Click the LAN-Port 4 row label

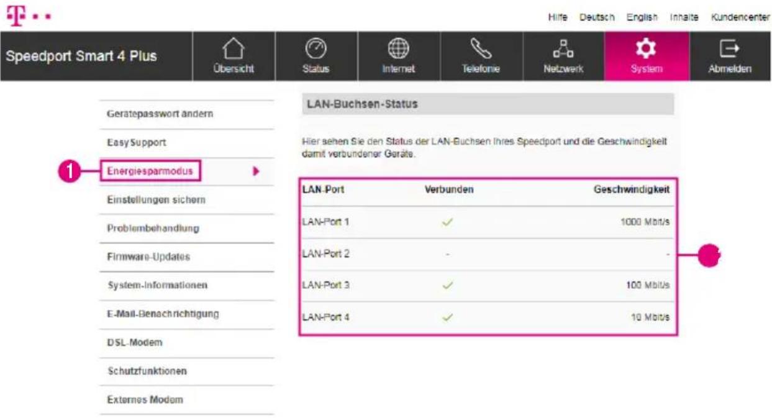click(x=325, y=317)
